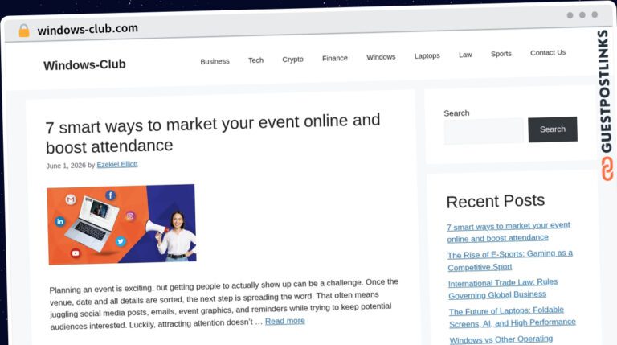Open the Business menu item
This screenshot has width=617, height=345.
click(215, 61)
